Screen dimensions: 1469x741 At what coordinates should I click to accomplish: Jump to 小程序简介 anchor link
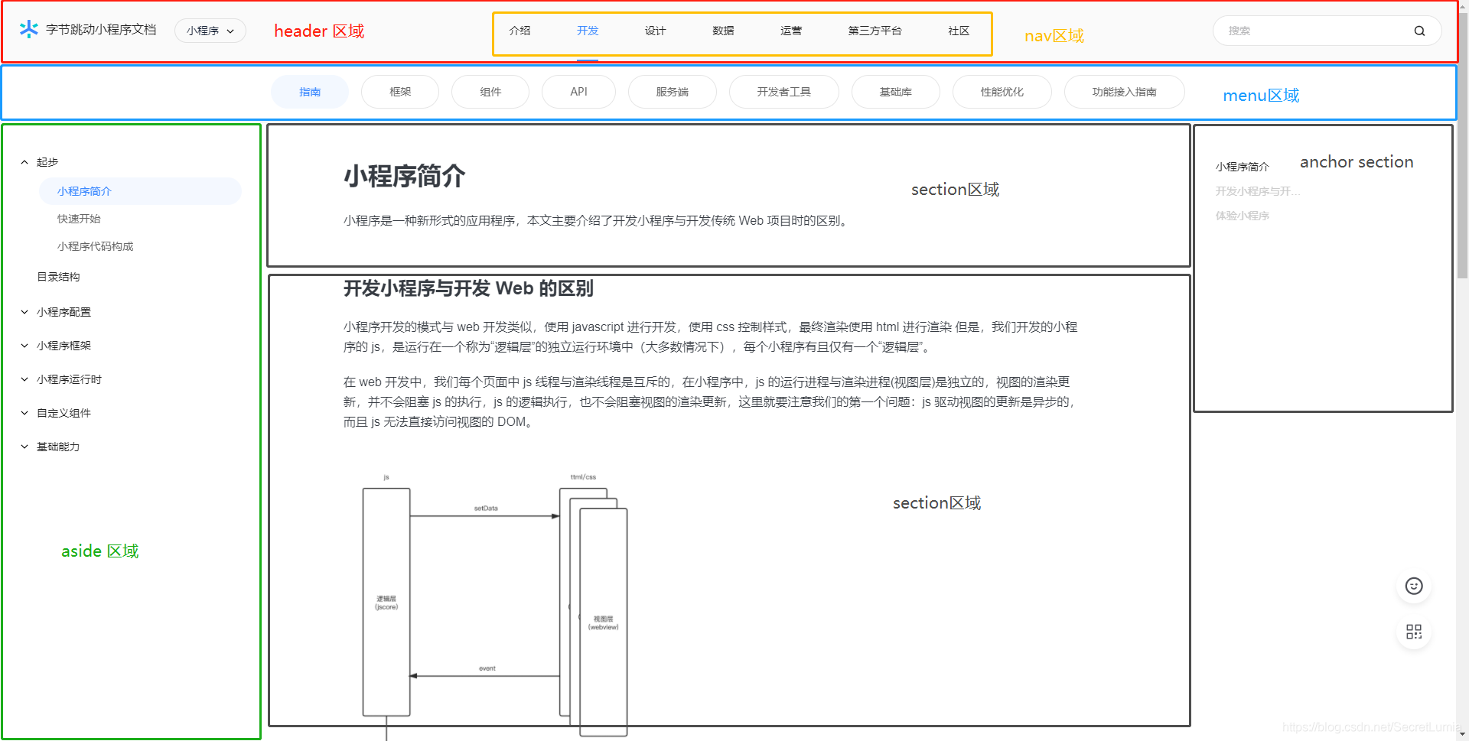pyautogui.click(x=1242, y=167)
